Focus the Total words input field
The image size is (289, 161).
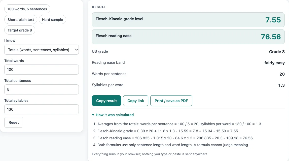(x=42, y=70)
